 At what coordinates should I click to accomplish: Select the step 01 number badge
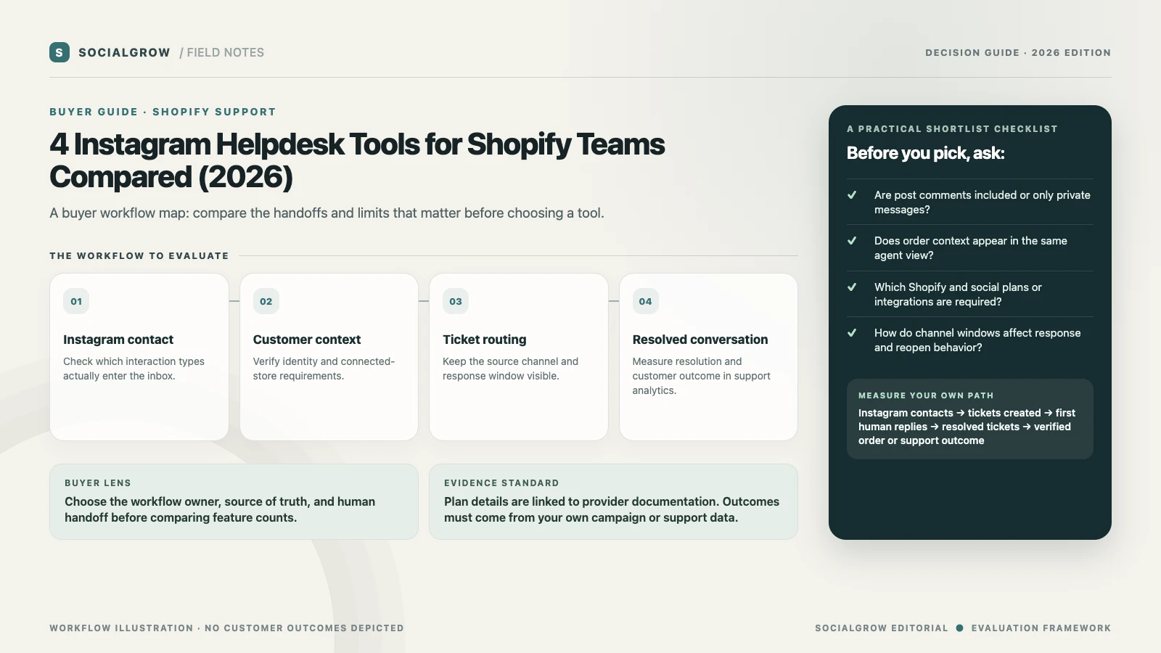click(76, 301)
